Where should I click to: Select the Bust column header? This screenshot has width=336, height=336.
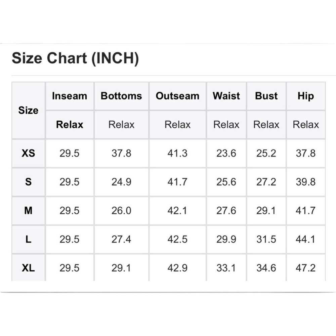pyautogui.click(x=266, y=96)
